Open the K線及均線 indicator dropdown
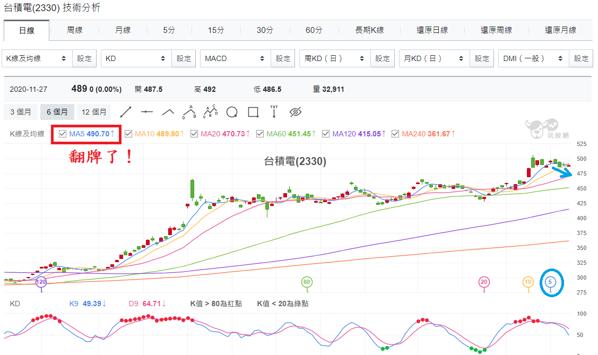598x355 pixels. pyautogui.click(x=37, y=58)
